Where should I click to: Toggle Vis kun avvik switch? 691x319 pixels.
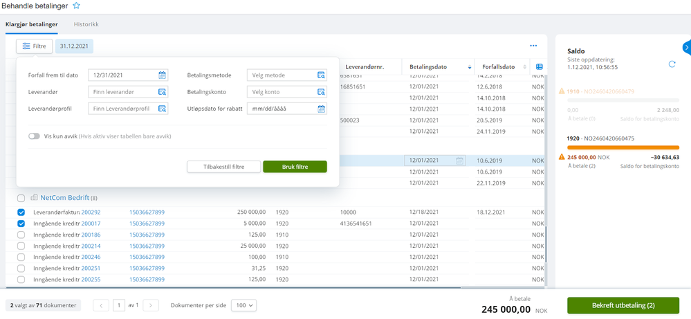pyautogui.click(x=34, y=136)
